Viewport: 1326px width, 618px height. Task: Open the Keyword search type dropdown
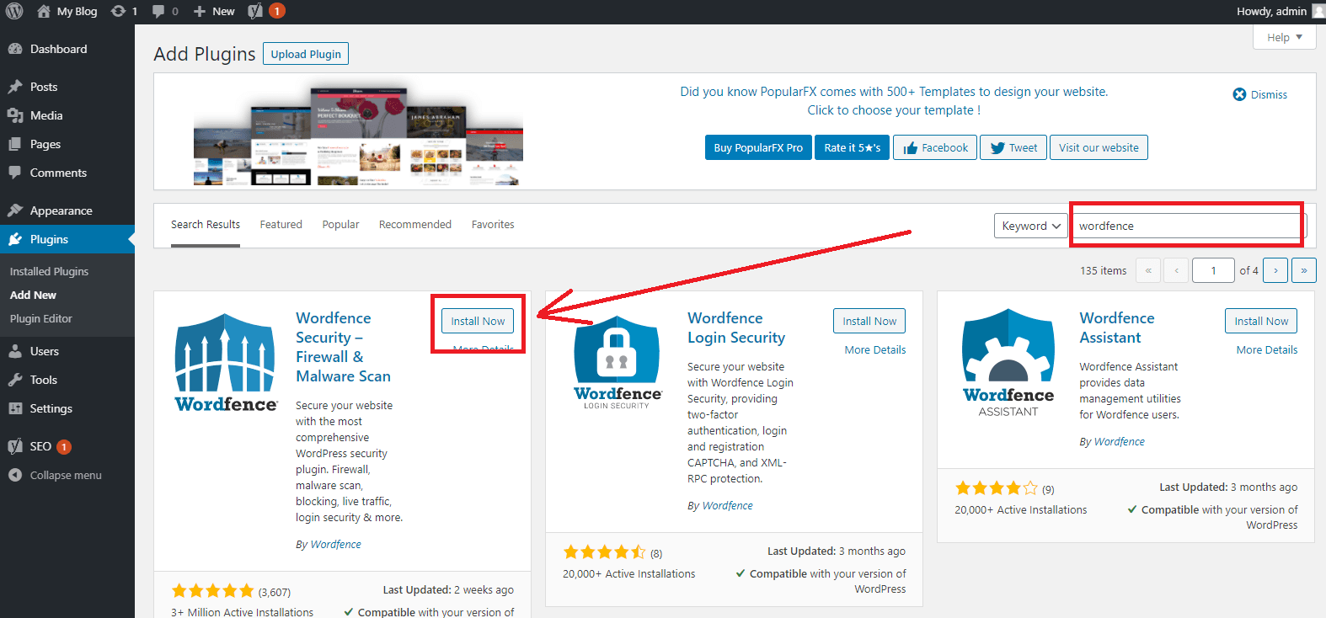(1031, 226)
